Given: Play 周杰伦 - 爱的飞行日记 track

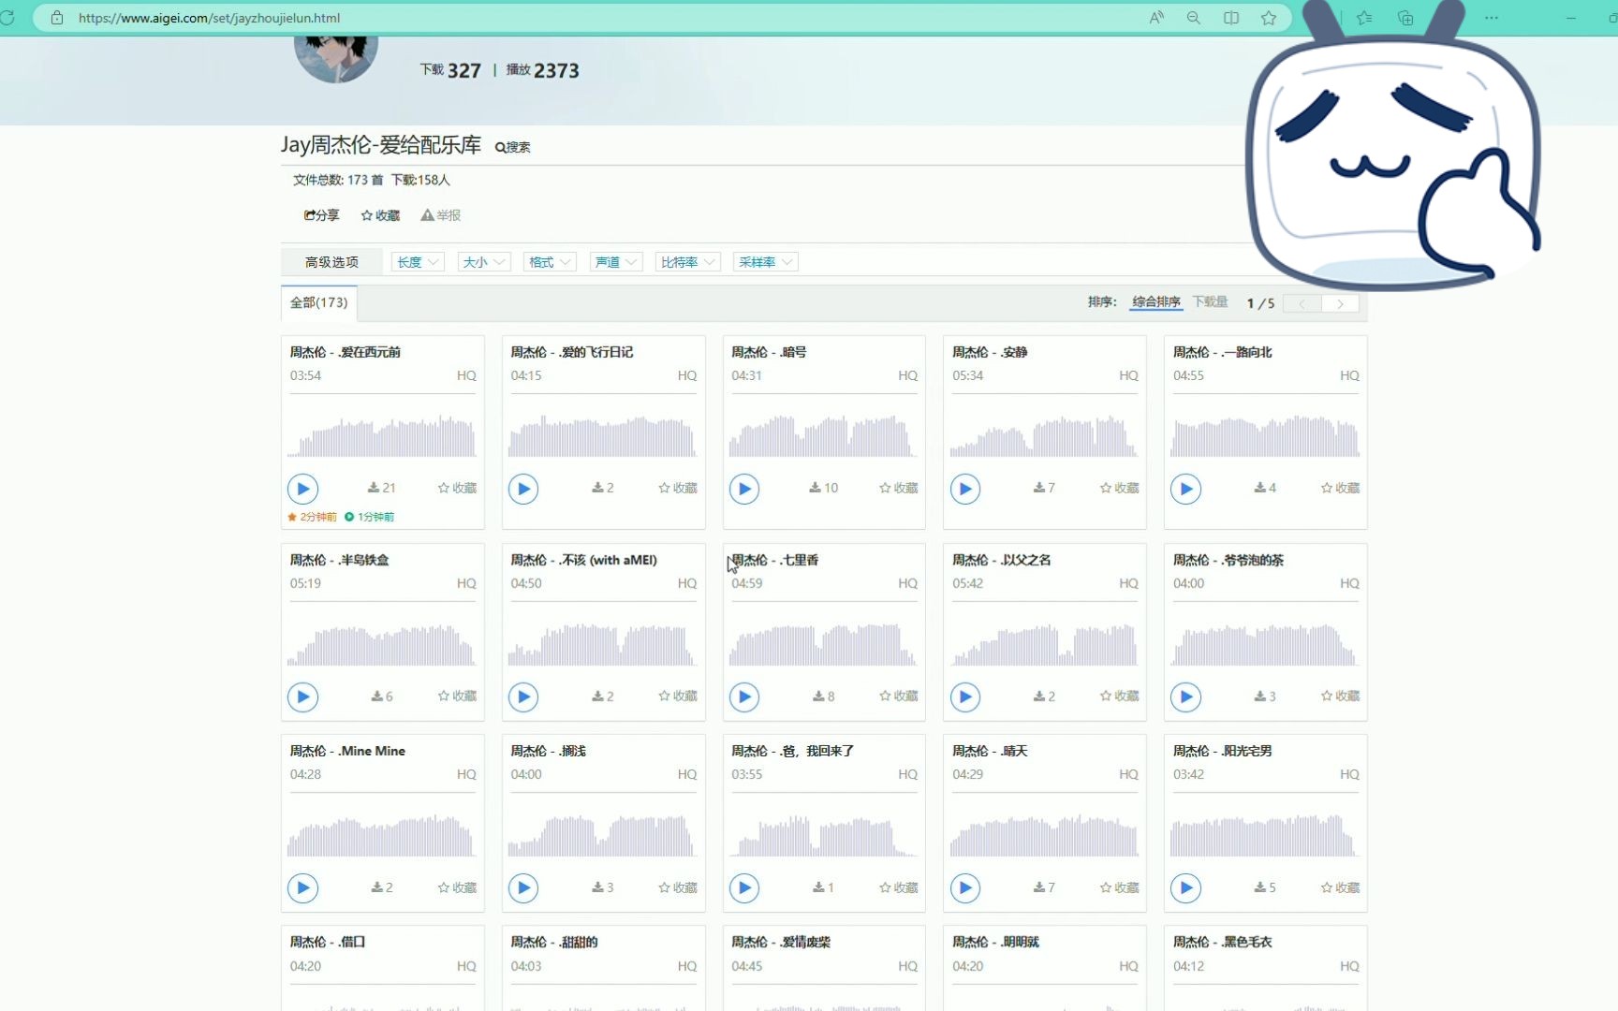Looking at the screenshot, I should [523, 489].
